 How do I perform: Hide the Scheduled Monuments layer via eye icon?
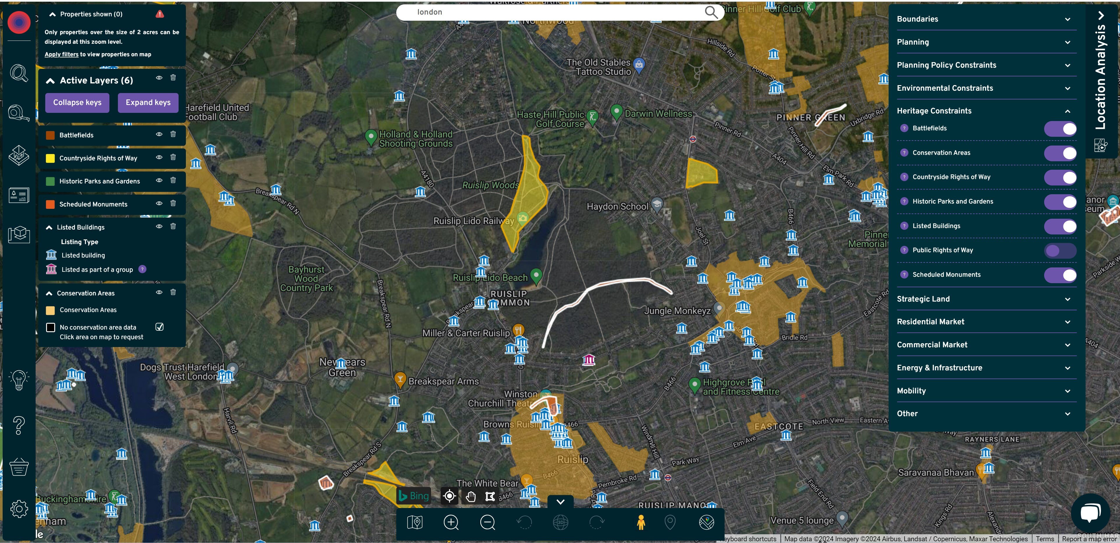pos(159,203)
